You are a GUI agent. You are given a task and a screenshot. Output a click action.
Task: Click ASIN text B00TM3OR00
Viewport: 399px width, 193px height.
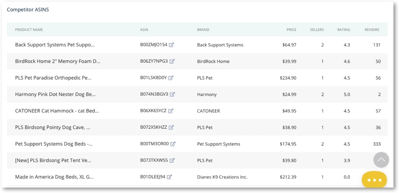[154, 144]
